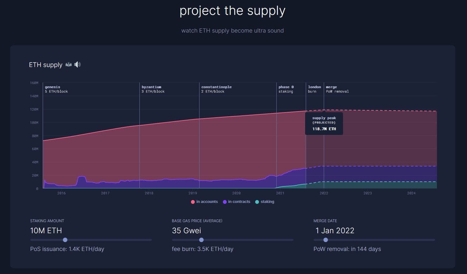Click the london burn marker label

(x=314, y=89)
